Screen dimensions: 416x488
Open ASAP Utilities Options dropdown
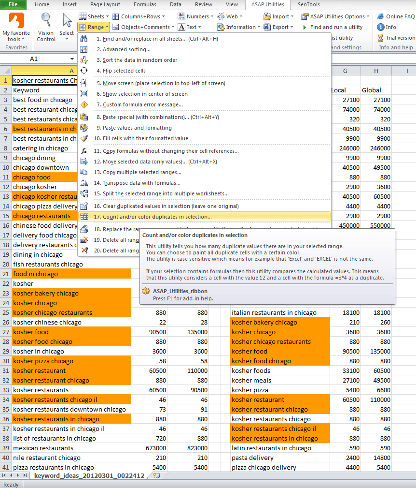coord(335,16)
